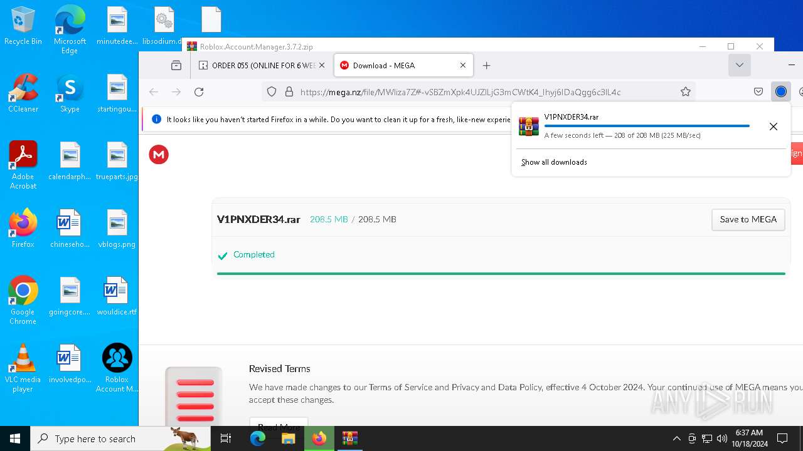Image resolution: width=803 pixels, height=451 pixels.
Task: Open the volume control tray icon
Action: (x=722, y=438)
